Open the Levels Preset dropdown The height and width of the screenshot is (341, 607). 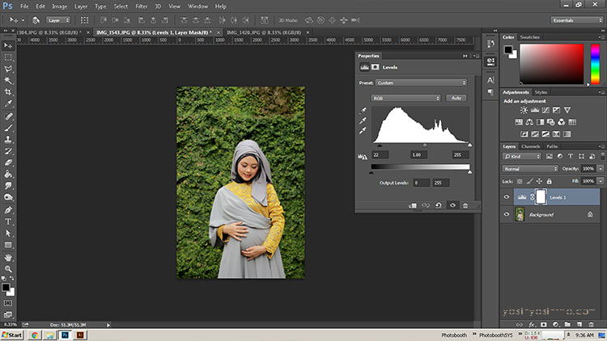422,82
